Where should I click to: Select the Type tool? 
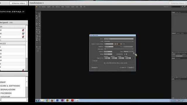pos(39,18)
